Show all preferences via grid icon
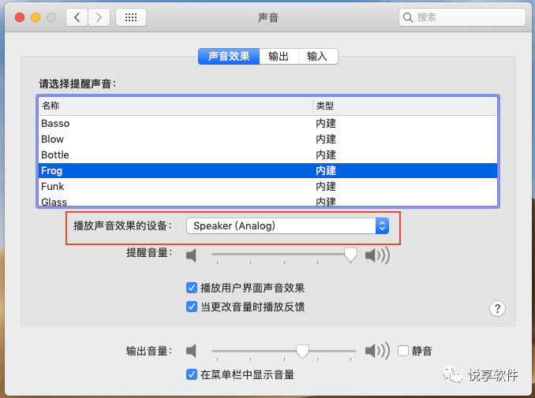This screenshot has height=398, width=535. click(131, 17)
